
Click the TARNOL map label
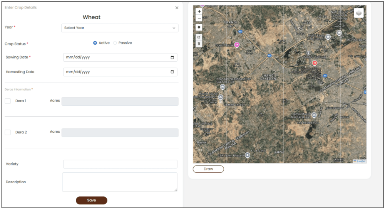pyautogui.click(x=231, y=22)
